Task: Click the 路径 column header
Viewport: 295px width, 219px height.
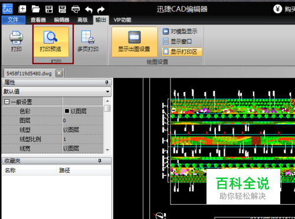Action: pos(84,170)
